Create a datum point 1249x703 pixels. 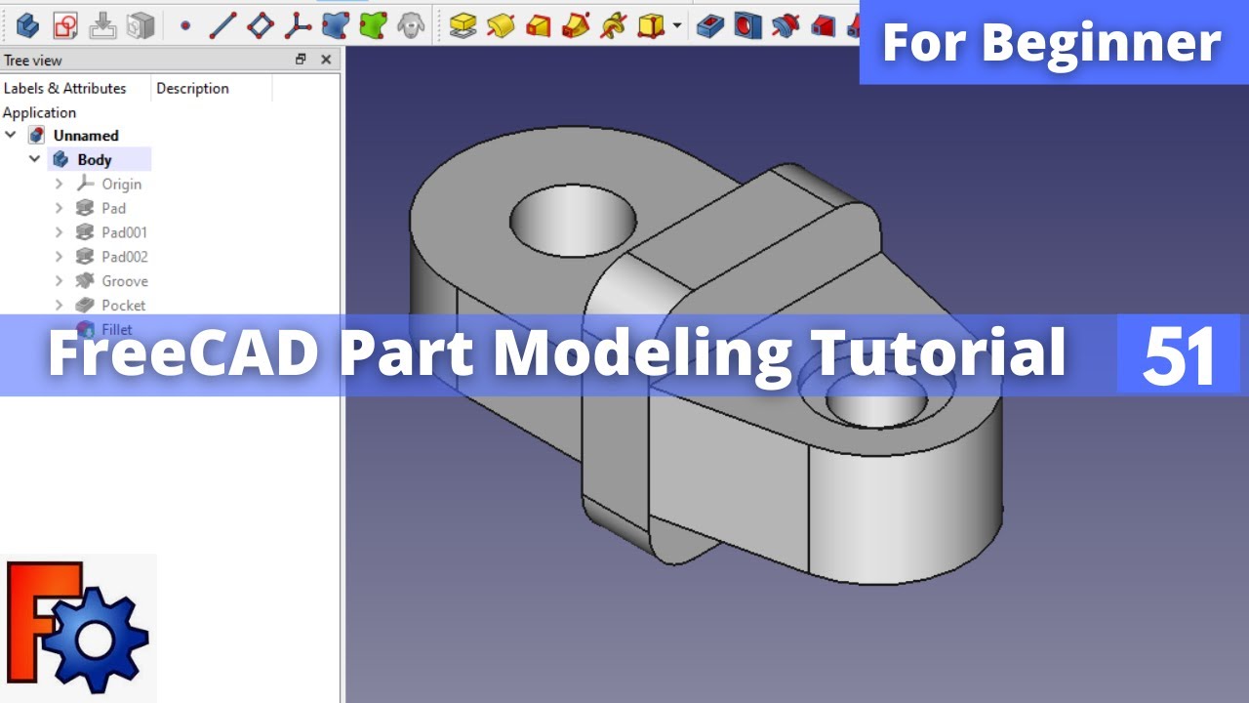click(185, 25)
